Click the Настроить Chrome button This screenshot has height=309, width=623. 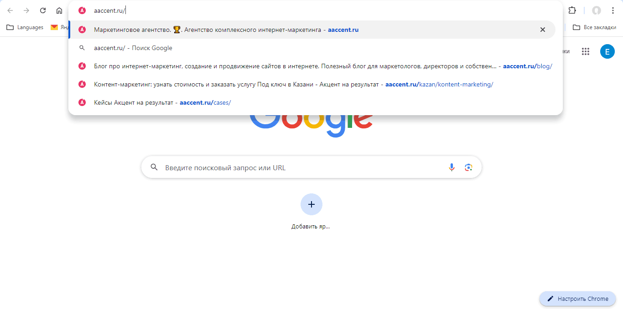(x=577, y=299)
